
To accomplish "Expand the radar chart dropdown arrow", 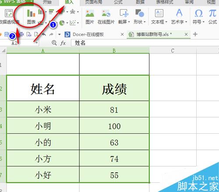I will pos(78,12).
